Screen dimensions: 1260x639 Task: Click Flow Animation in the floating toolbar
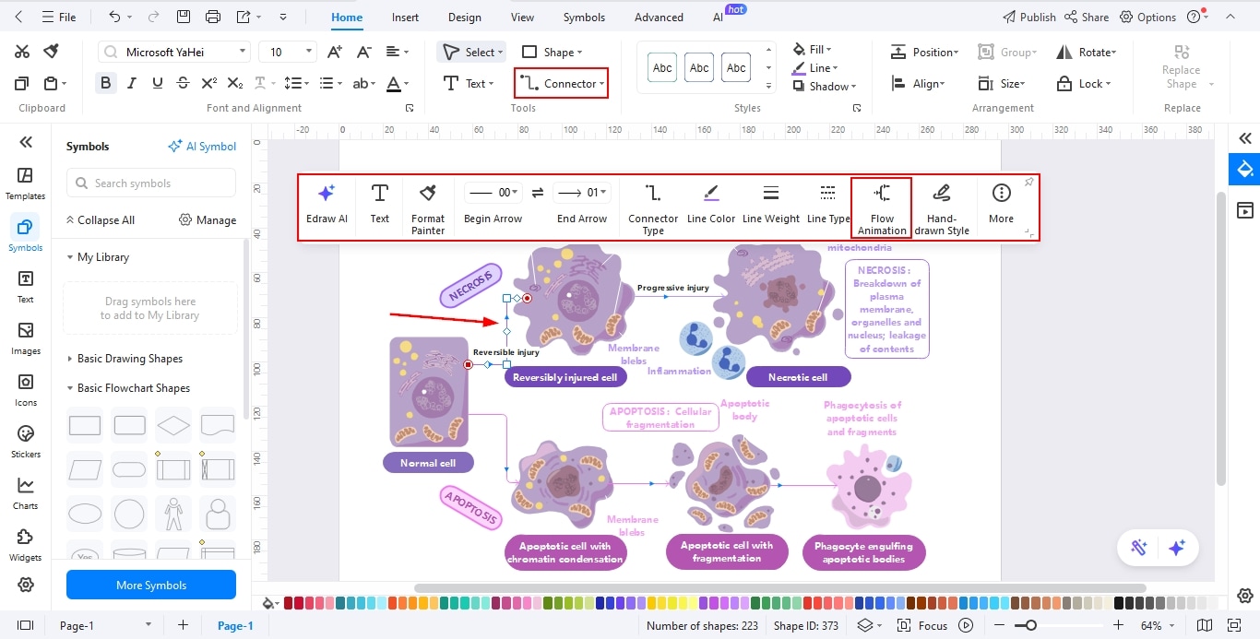[x=882, y=208]
